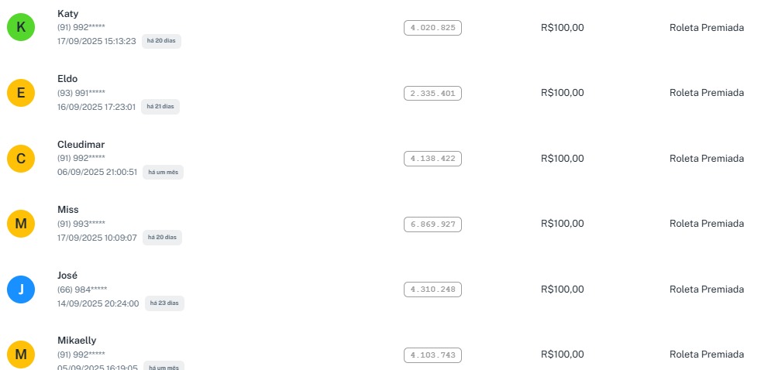Click R$100,00 prize in Miss's row
761x370 pixels.
pyautogui.click(x=562, y=224)
